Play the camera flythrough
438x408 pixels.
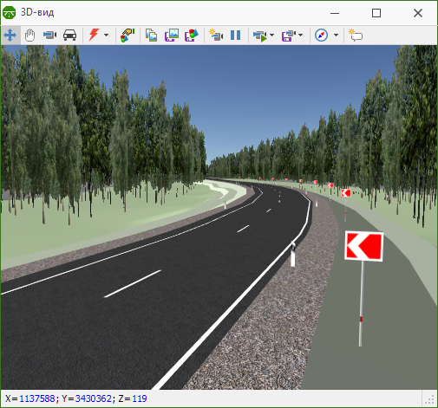point(260,36)
